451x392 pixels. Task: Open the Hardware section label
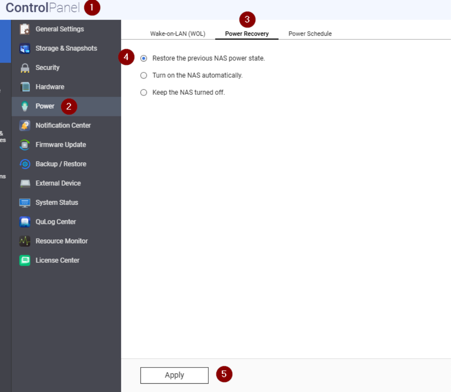(x=50, y=87)
